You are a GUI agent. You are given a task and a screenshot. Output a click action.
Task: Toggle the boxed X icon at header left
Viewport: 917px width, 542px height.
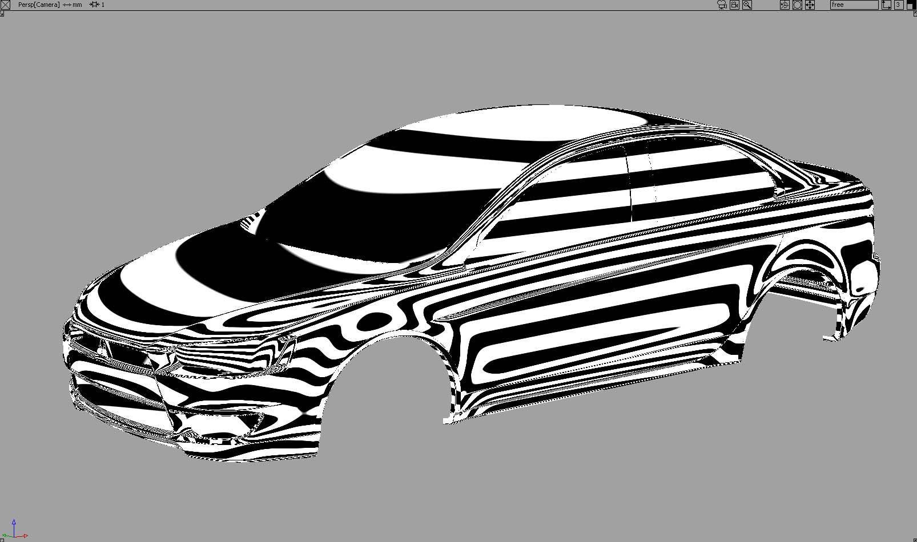point(5,5)
